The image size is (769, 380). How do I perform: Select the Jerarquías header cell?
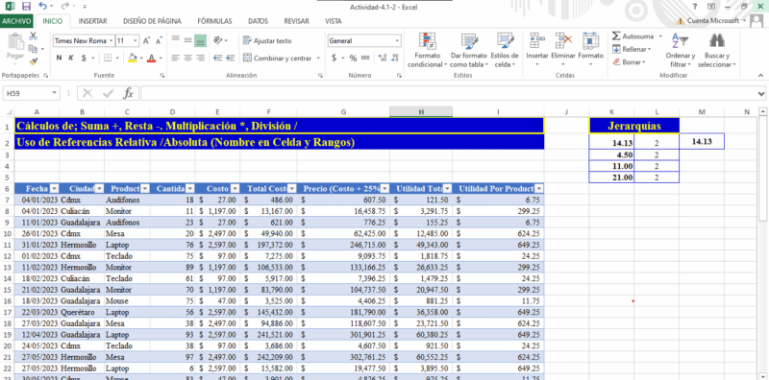coord(633,126)
